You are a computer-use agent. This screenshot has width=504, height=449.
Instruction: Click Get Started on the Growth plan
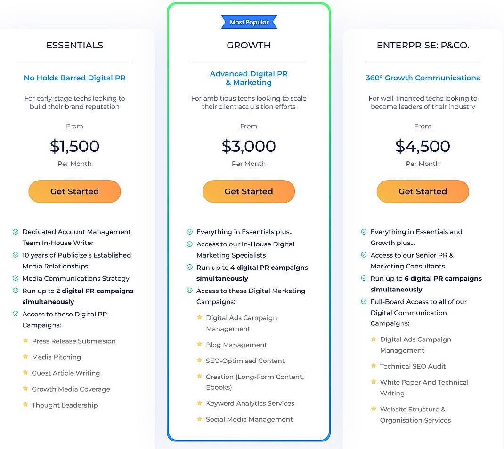249,191
